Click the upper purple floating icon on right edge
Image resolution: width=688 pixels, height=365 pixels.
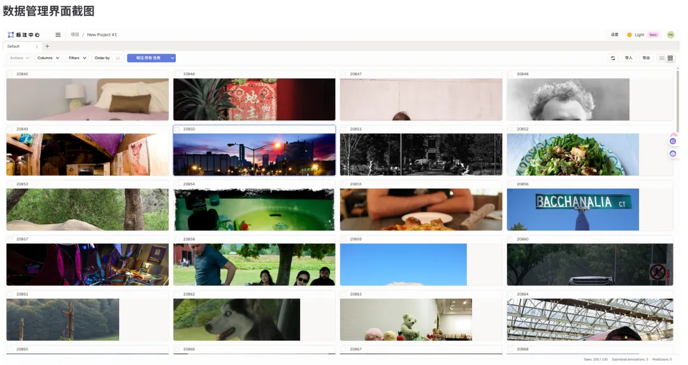pyautogui.click(x=673, y=141)
